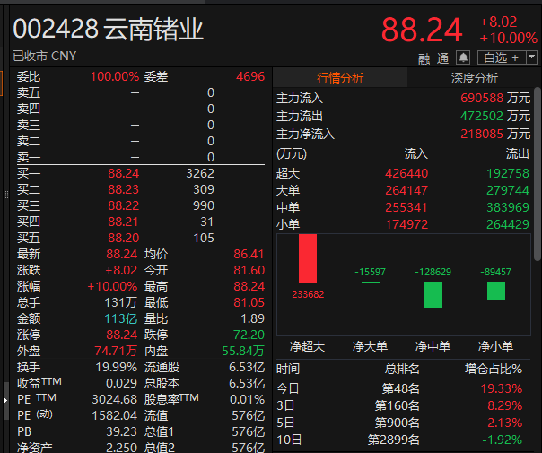
Task: Click the 主力流出 value 472502
Action: tap(482, 116)
